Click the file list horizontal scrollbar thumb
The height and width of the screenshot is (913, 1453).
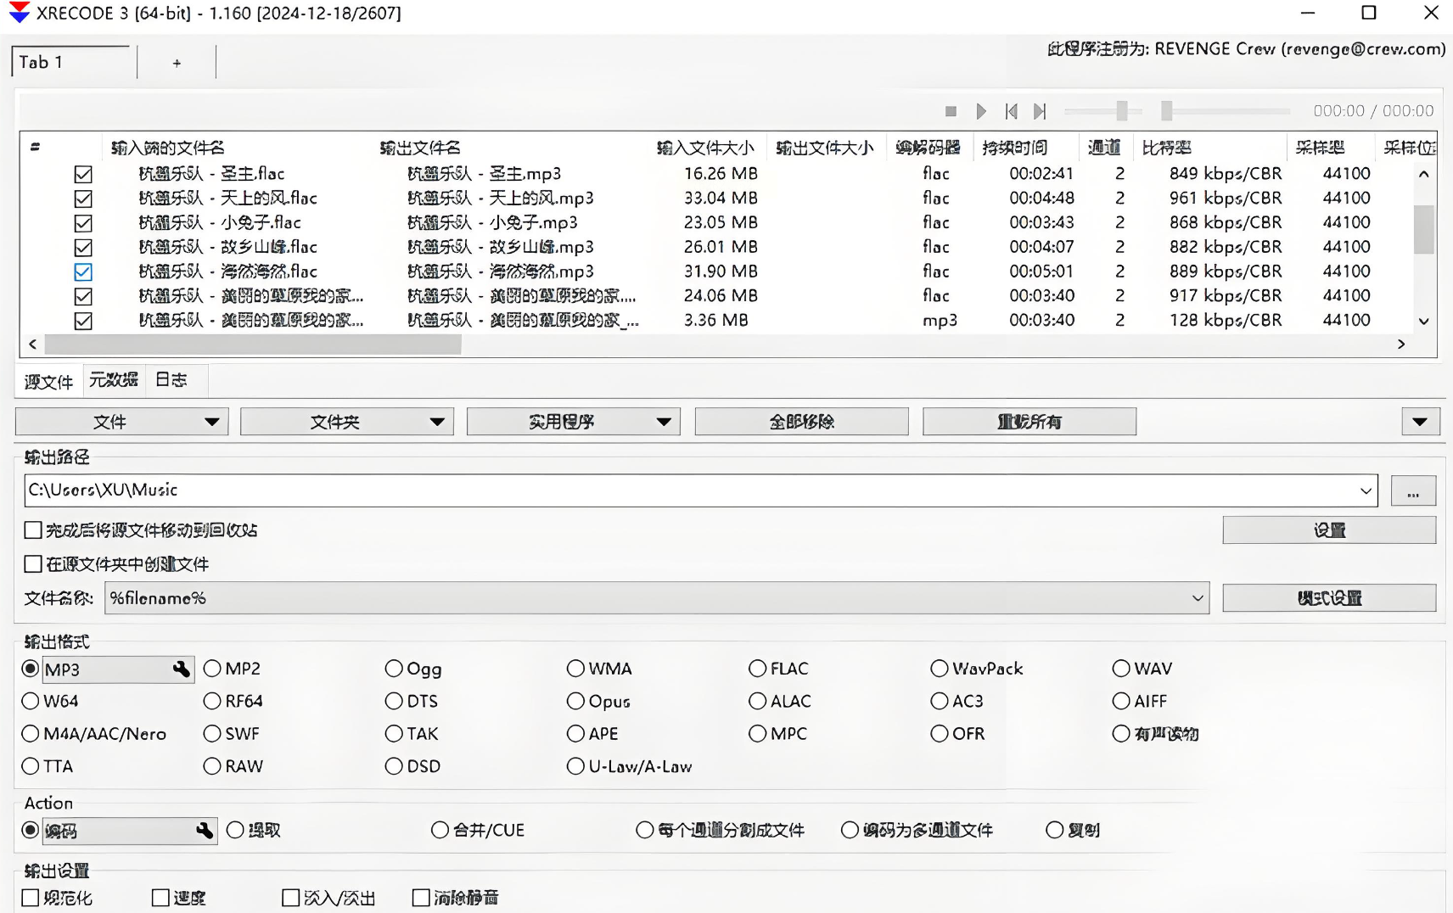pos(253,344)
